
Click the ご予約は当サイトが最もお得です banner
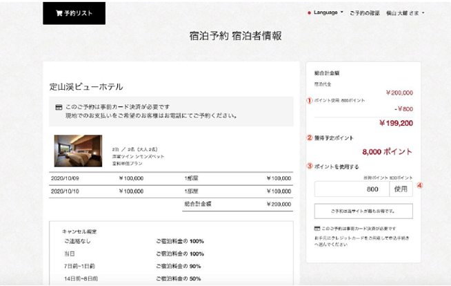363,211
